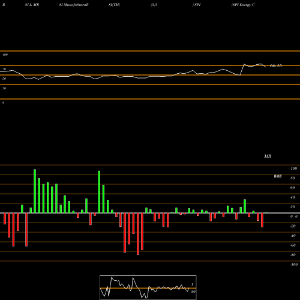Click the 'SI & MR' header text

pyautogui.click(x=32, y=5)
